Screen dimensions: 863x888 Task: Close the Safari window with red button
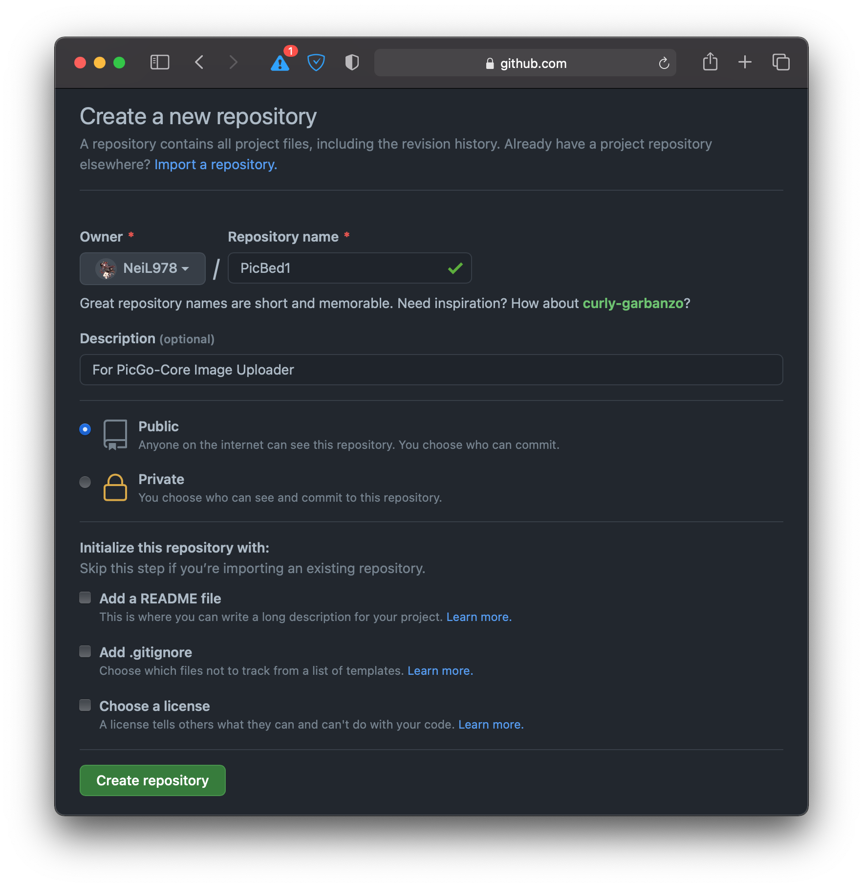(80, 63)
